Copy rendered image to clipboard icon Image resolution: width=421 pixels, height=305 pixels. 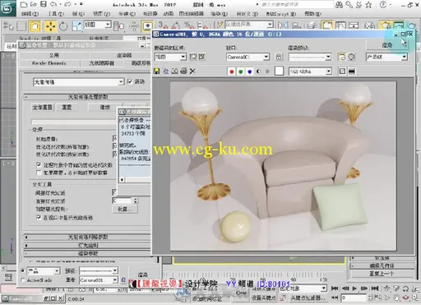165,72
